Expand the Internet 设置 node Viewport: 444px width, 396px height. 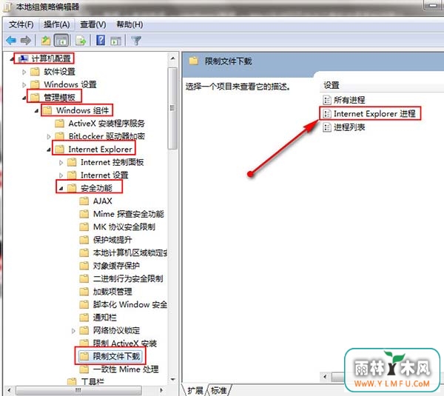(x=61, y=175)
